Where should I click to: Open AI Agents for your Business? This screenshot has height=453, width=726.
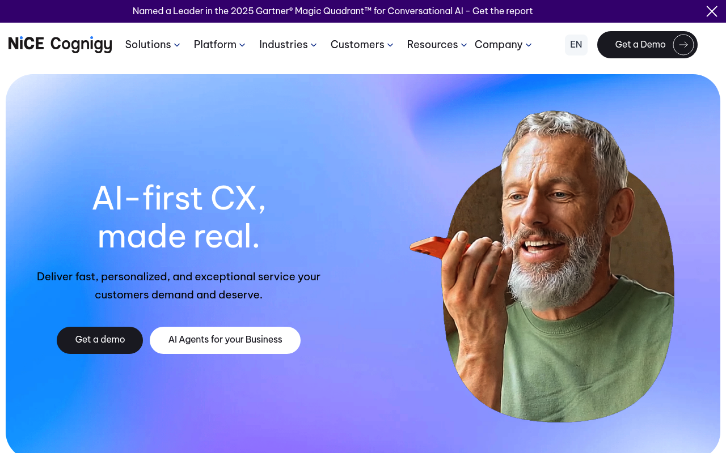coord(225,340)
